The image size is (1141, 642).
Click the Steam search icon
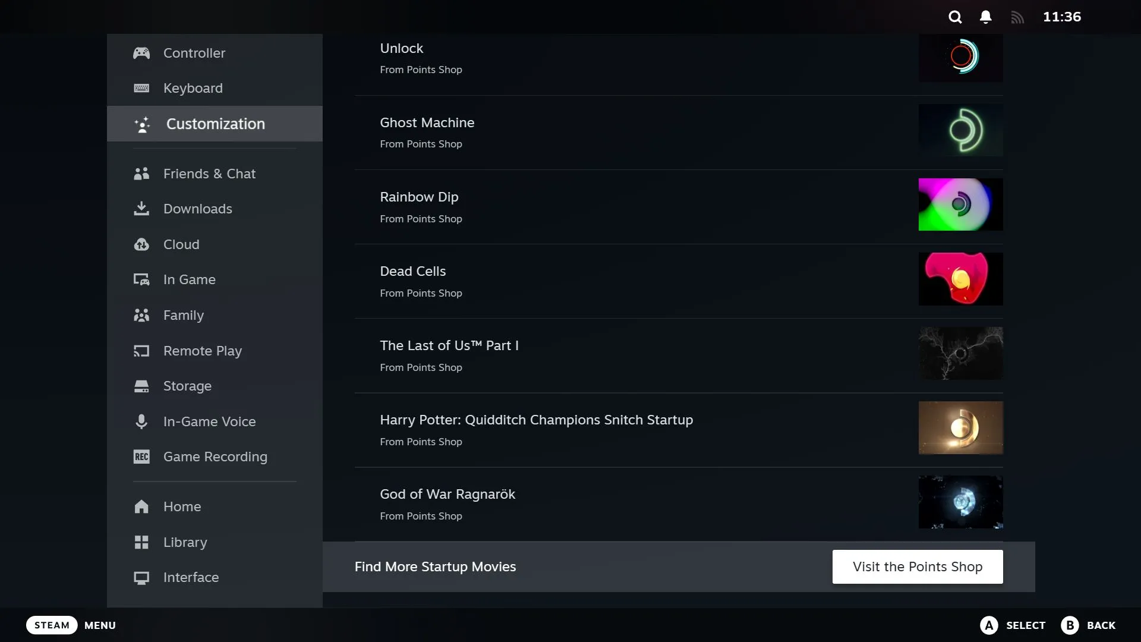(955, 17)
